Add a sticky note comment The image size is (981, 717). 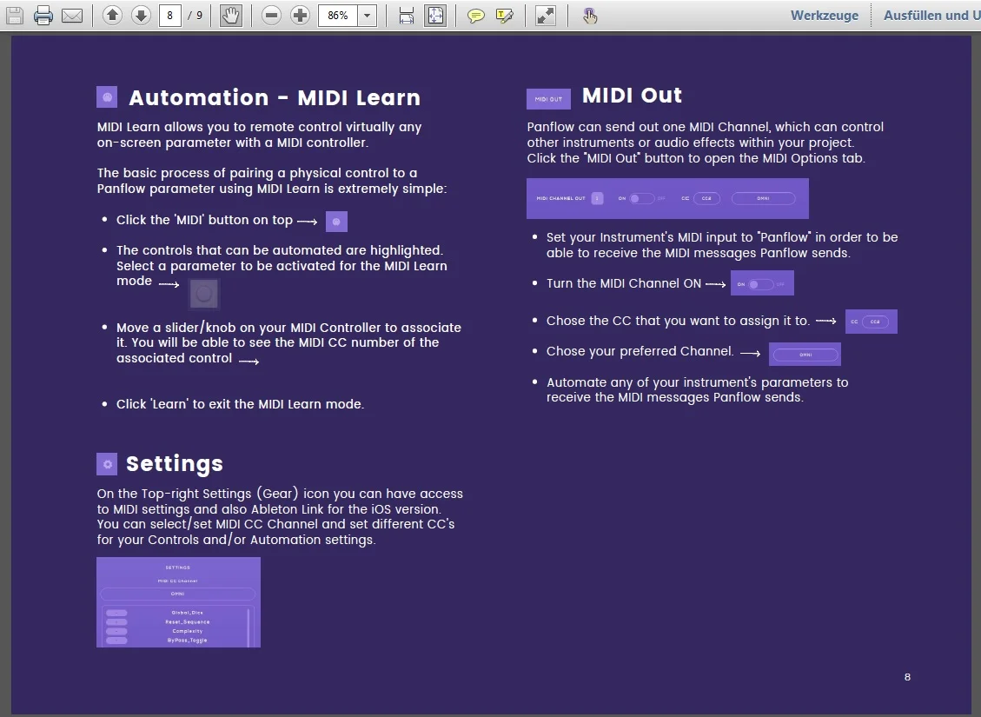point(476,15)
